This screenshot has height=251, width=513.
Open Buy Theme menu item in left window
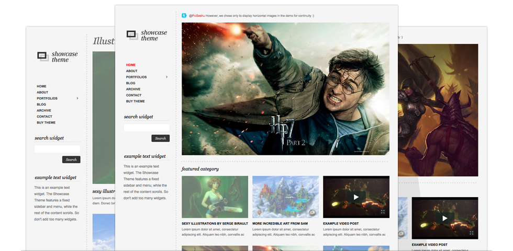(46, 122)
